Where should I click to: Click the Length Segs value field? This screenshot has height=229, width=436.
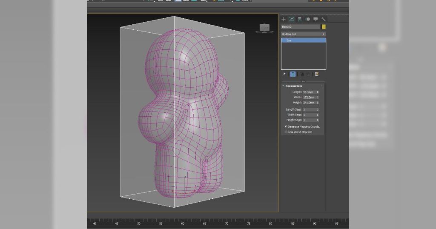pos(309,109)
